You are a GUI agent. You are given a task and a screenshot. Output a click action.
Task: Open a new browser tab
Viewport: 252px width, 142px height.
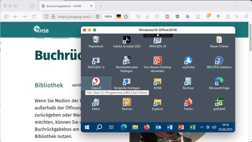pos(101,6)
